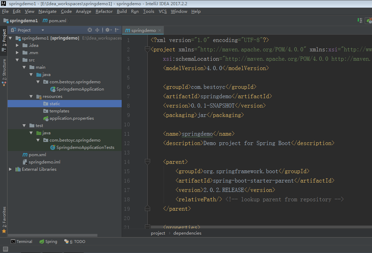Select the test java folder
The image size is (372, 253).
(x=43, y=133)
